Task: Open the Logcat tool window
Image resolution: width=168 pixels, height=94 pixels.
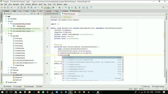Action: pyautogui.click(x=18, y=86)
